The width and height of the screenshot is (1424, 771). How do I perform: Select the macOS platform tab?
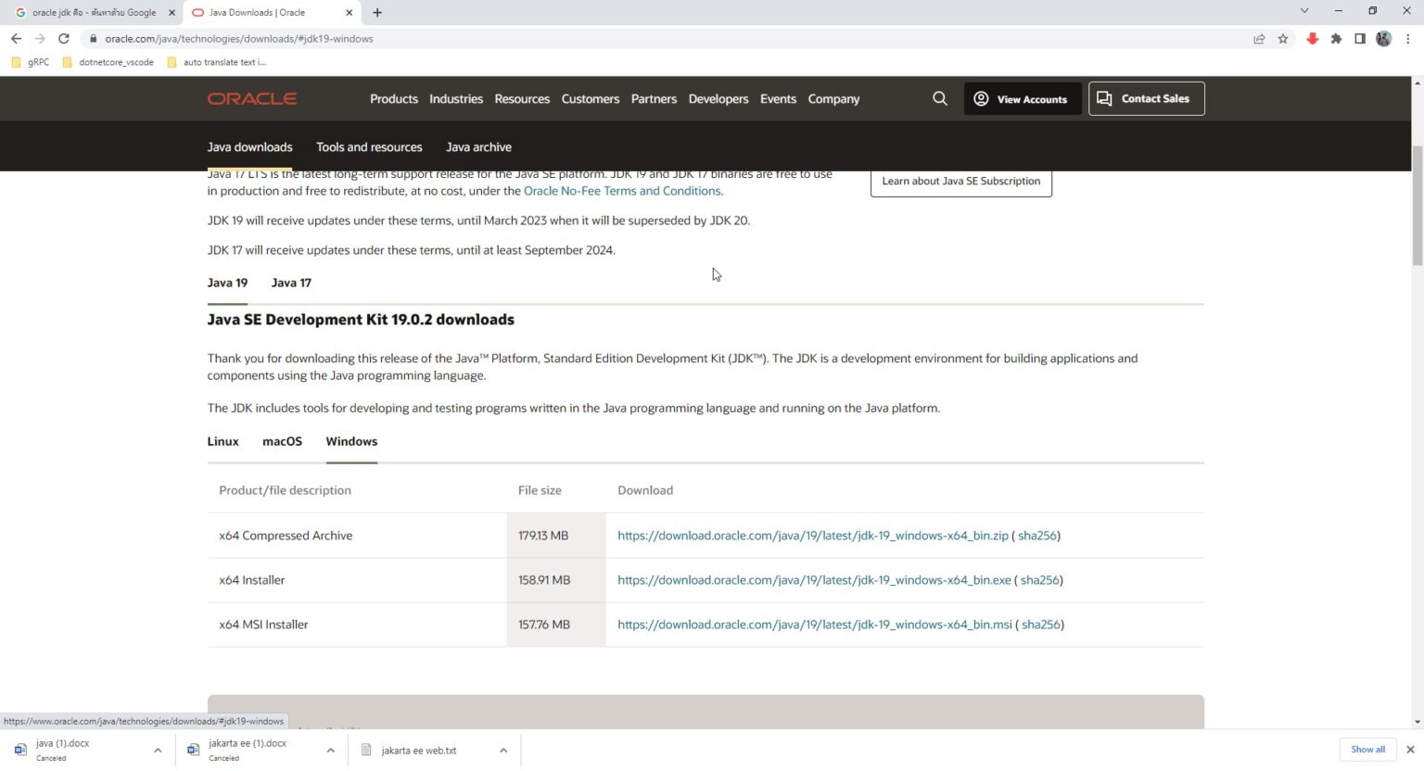pyautogui.click(x=283, y=442)
